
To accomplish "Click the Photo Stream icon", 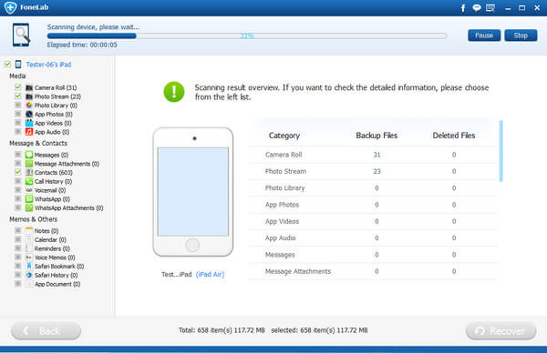I will 29,96.
